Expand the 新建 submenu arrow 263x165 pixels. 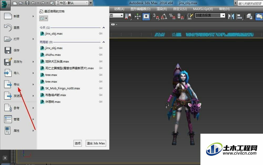click(x=33, y=16)
